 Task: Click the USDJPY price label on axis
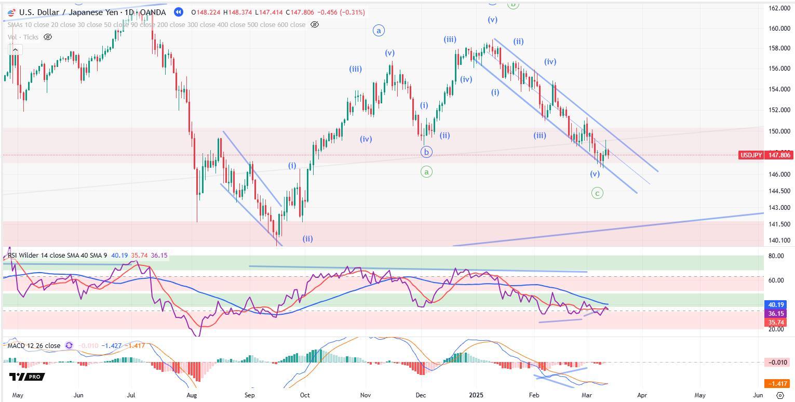pos(751,155)
